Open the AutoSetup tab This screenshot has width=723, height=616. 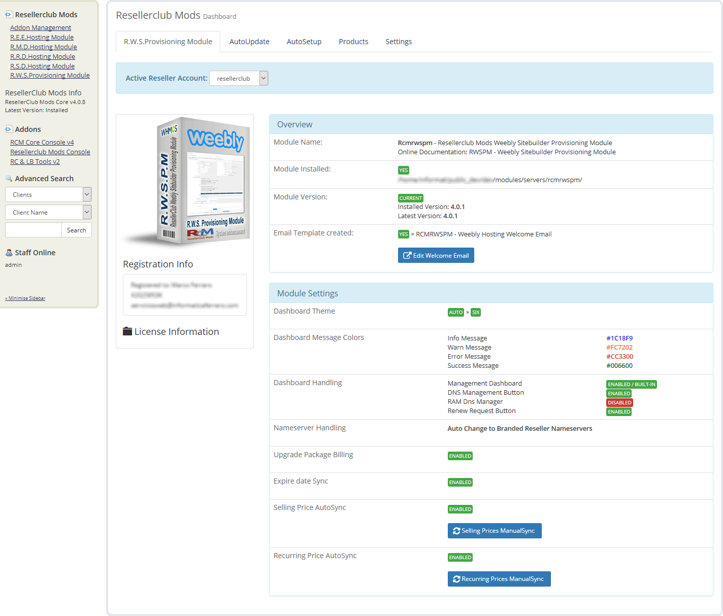point(304,42)
